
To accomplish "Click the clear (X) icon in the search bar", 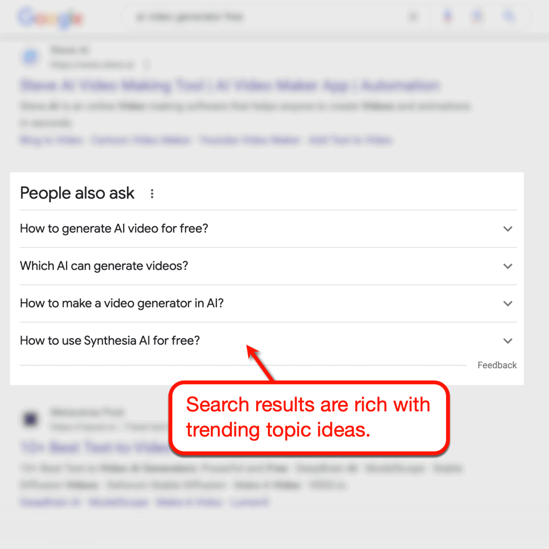I will (413, 16).
